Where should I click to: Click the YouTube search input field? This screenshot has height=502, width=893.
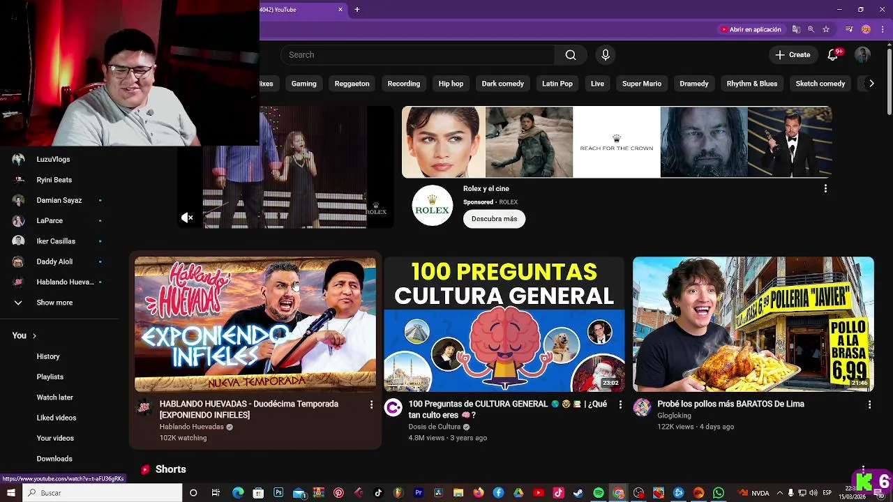tap(417, 55)
